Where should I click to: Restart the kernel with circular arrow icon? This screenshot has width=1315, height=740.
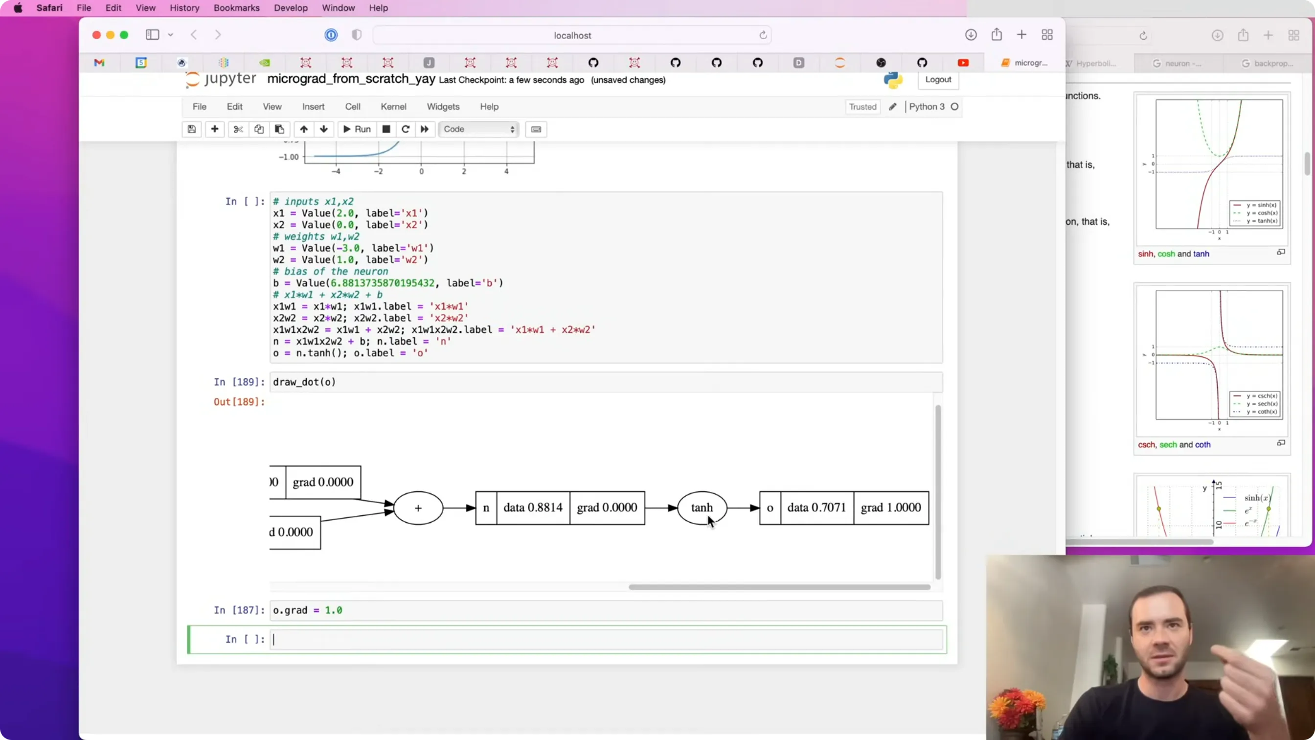pyautogui.click(x=406, y=129)
